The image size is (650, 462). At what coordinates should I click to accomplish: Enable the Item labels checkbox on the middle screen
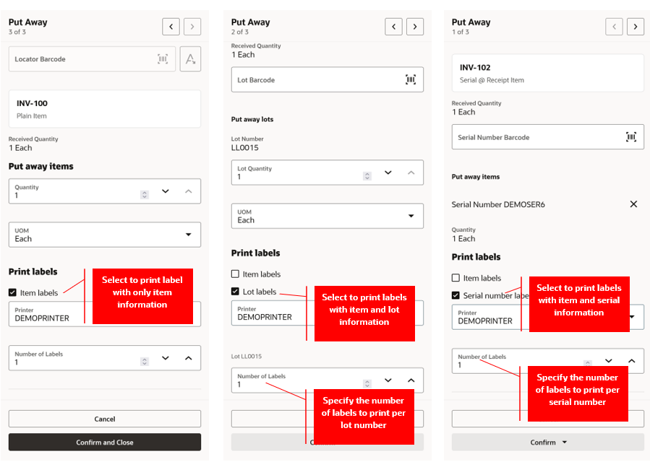pyautogui.click(x=234, y=273)
